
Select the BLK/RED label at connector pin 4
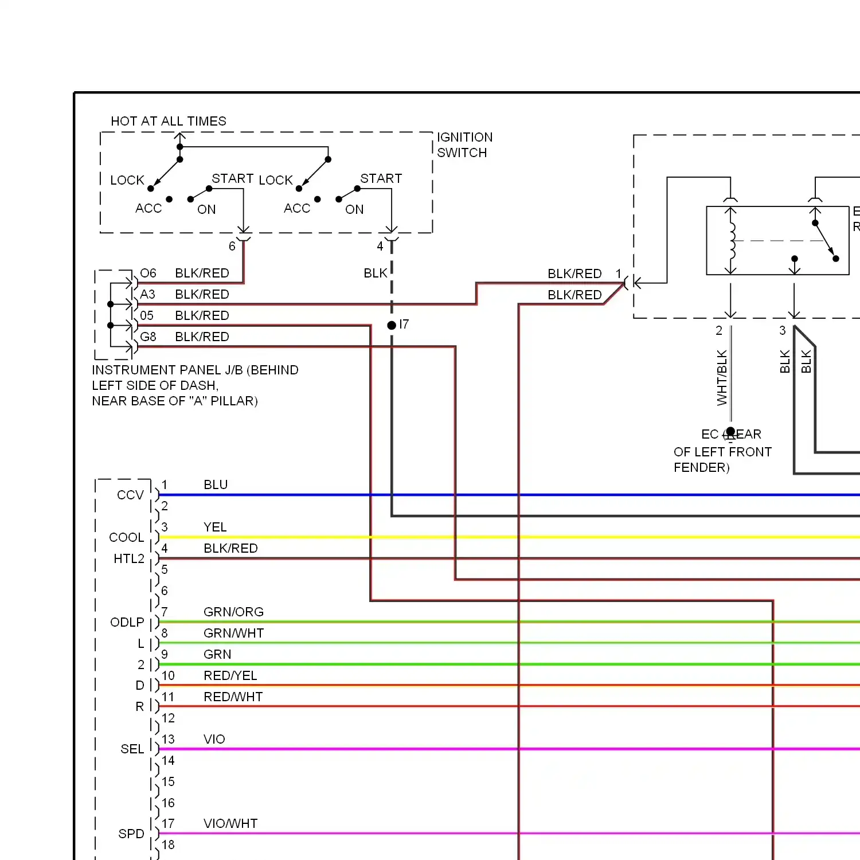coord(230,548)
